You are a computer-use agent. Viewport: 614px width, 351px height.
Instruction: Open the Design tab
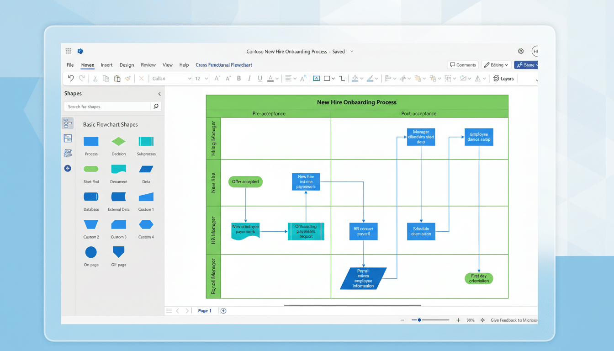pyautogui.click(x=127, y=64)
